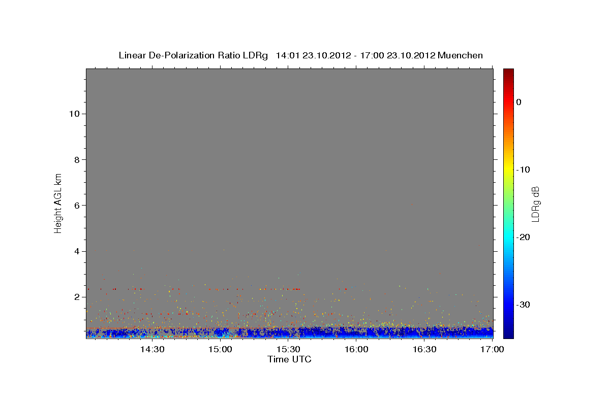Click the colorbar label -20

(x=524, y=237)
